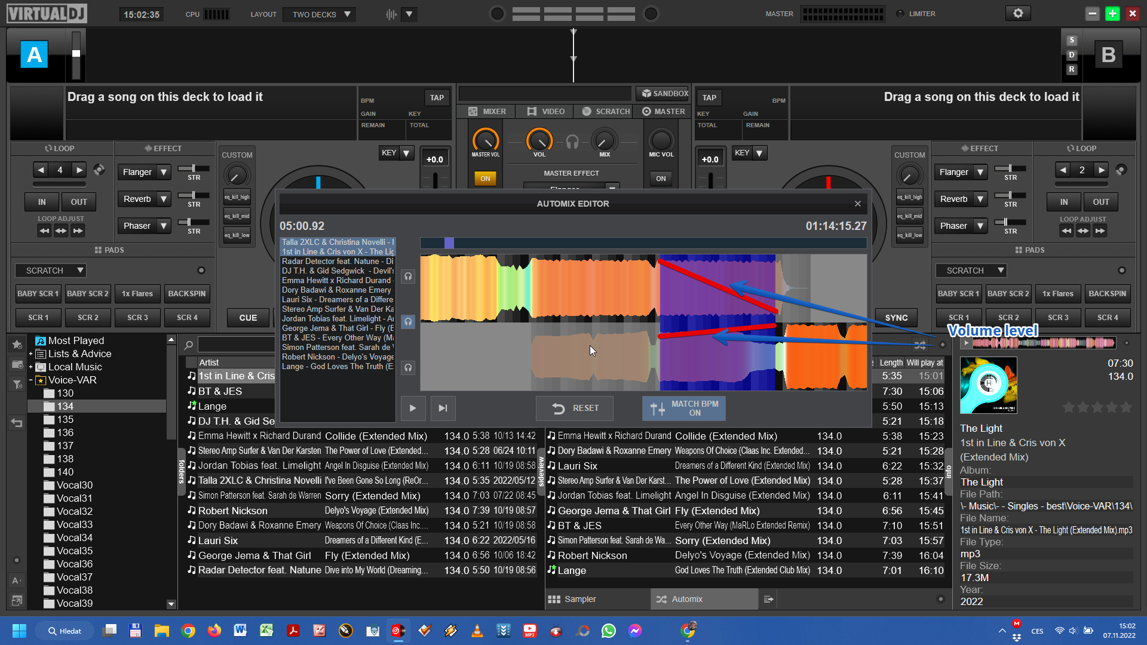The image size is (1147, 645).
Task: Click SANDBOX button
Action: 664,94
